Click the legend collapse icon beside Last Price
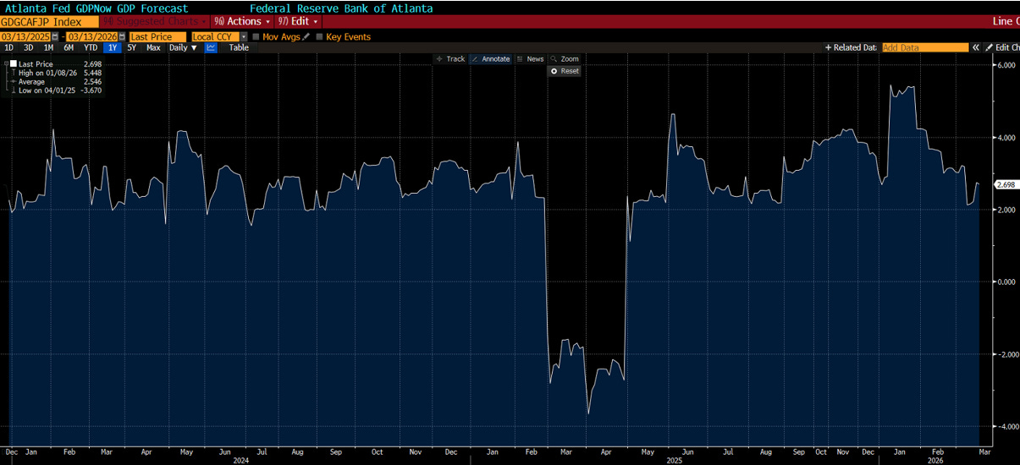This screenshot has height=465, width=1020. click(x=5, y=64)
